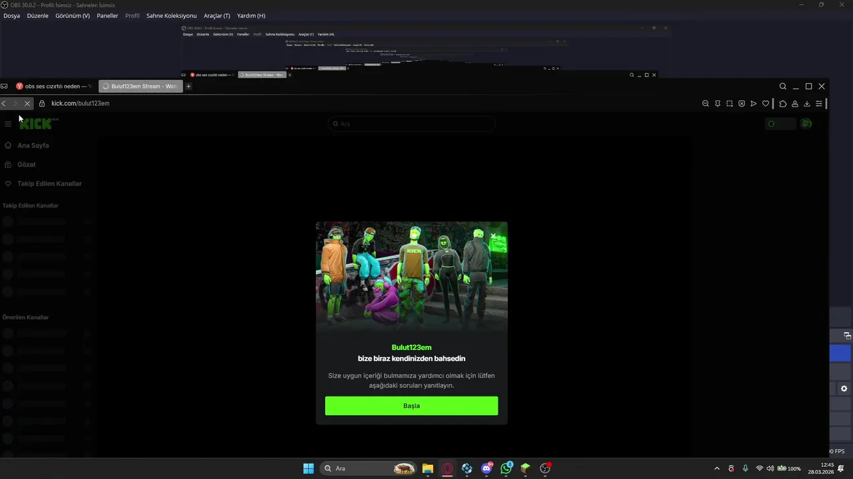This screenshot has height=479, width=853.
Task: Open OBS Studio icon on taskbar
Action: coord(545,468)
